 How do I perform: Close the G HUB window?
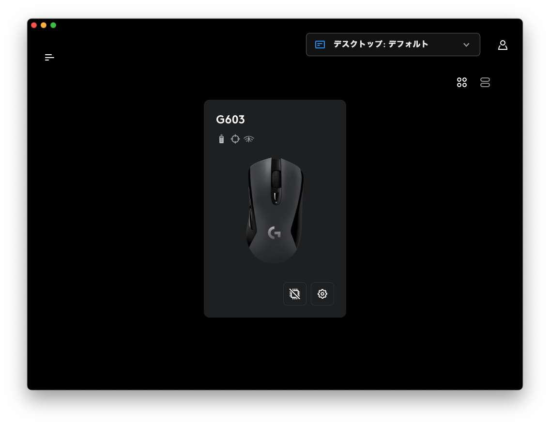[34, 25]
